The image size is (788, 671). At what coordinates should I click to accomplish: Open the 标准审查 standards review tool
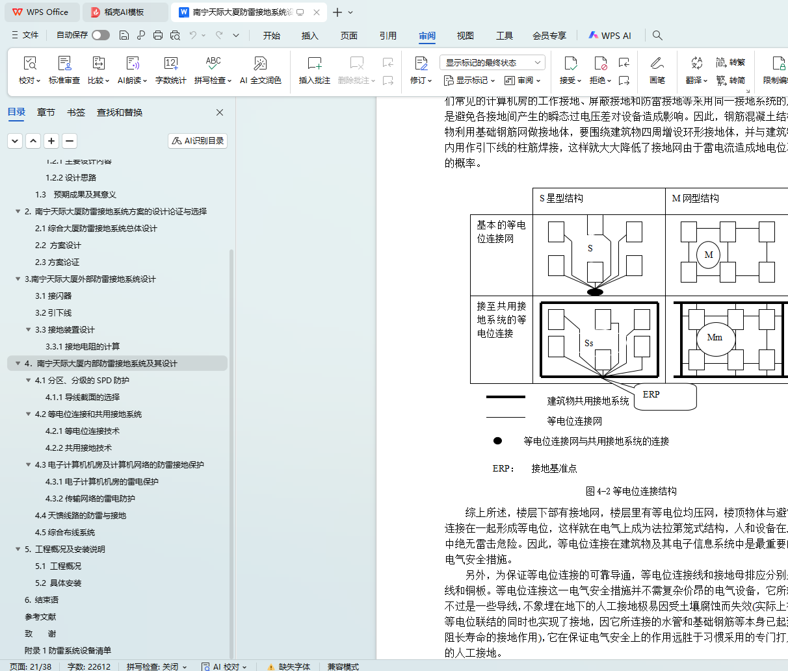coord(64,64)
